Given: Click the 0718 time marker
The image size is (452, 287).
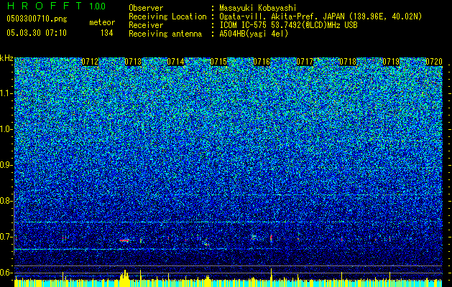Looking at the screenshot, I should [x=348, y=62].
